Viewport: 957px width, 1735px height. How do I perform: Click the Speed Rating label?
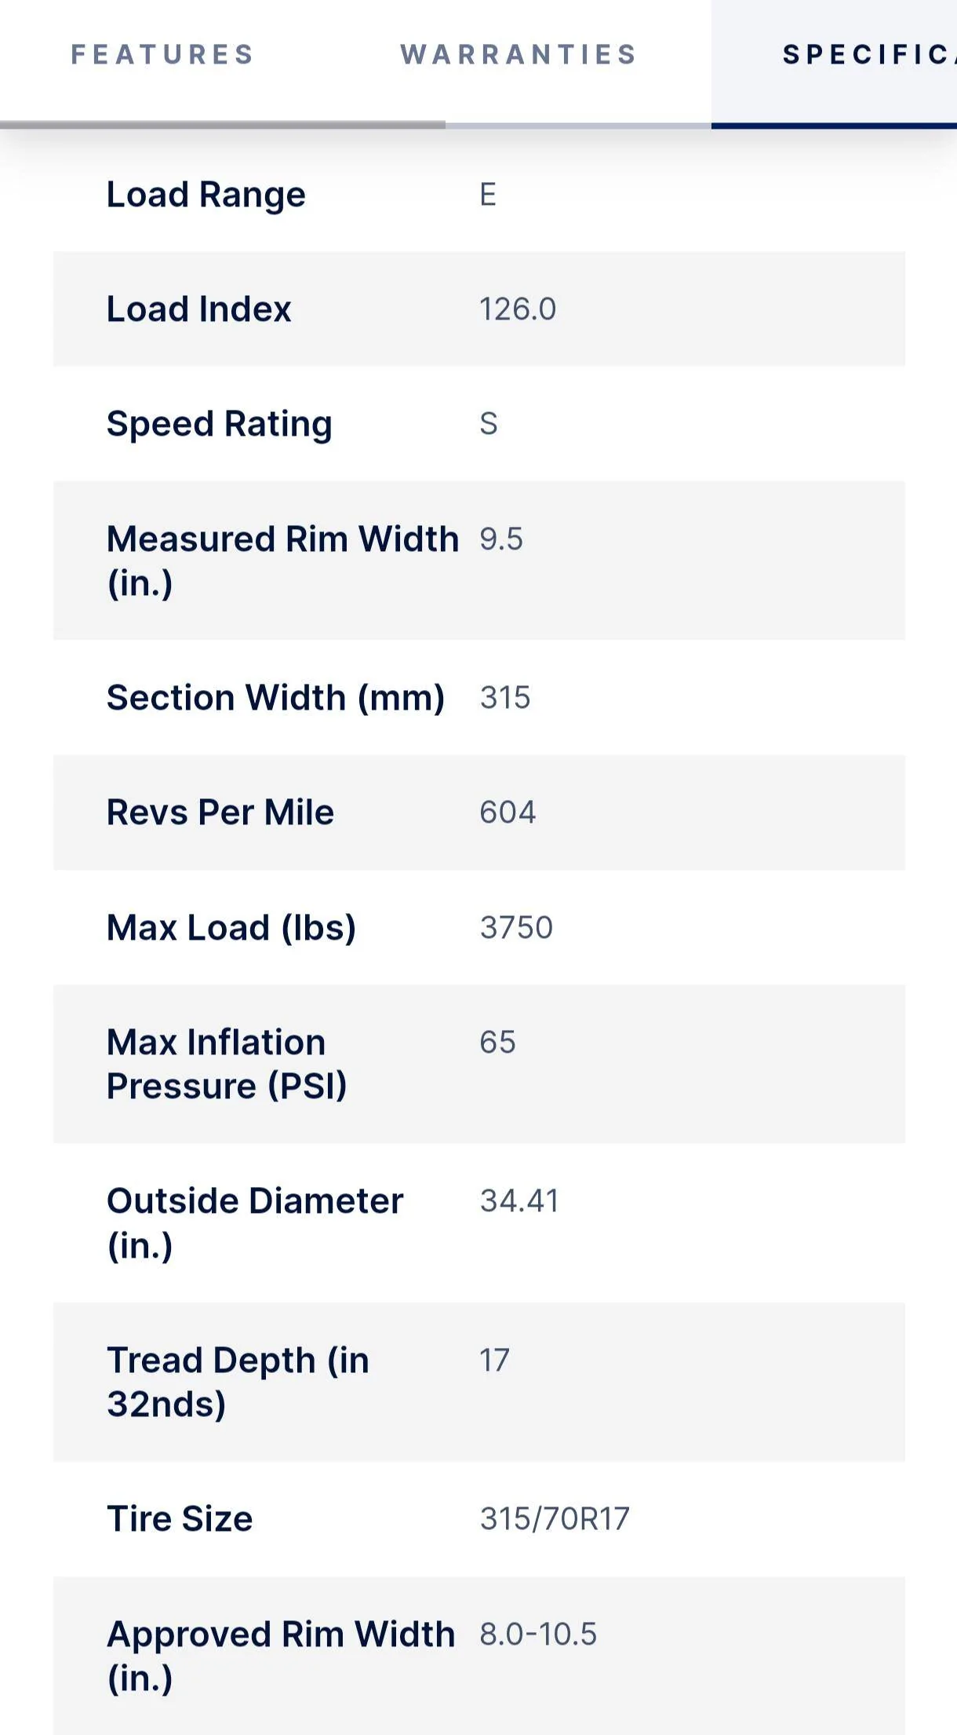pyautogui.click(x=219, y=424)
